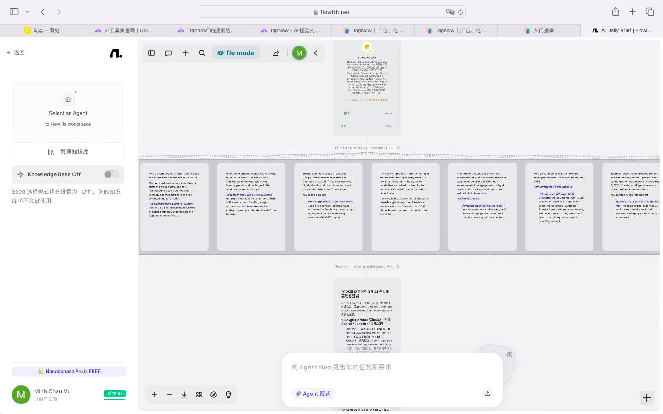The width and height of the screenshot is (663, 414).
Task: Toggle flo mode button
Action: pos(236,53)
